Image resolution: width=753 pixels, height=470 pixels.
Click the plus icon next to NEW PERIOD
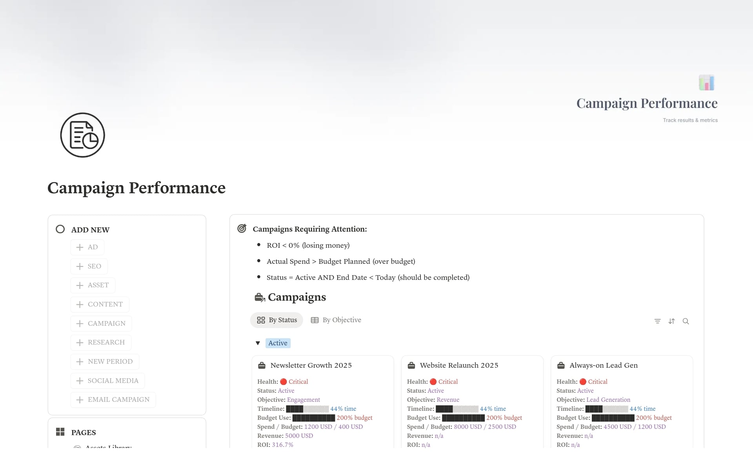(80, 362)
